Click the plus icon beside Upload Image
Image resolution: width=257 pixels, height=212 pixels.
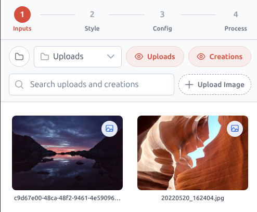point(189,84)
